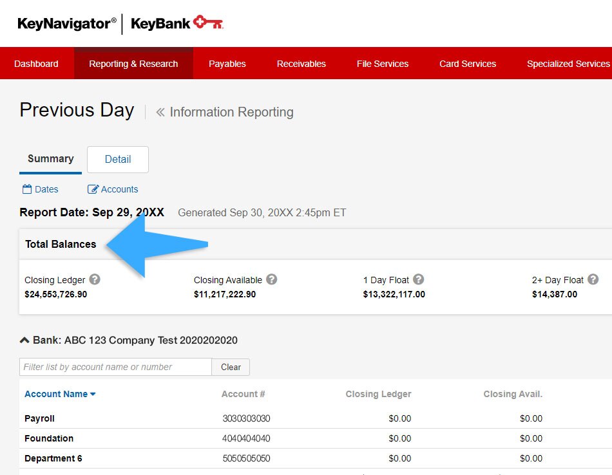
Task: Go to the Dashboard menu item
Action: (36, 64)
